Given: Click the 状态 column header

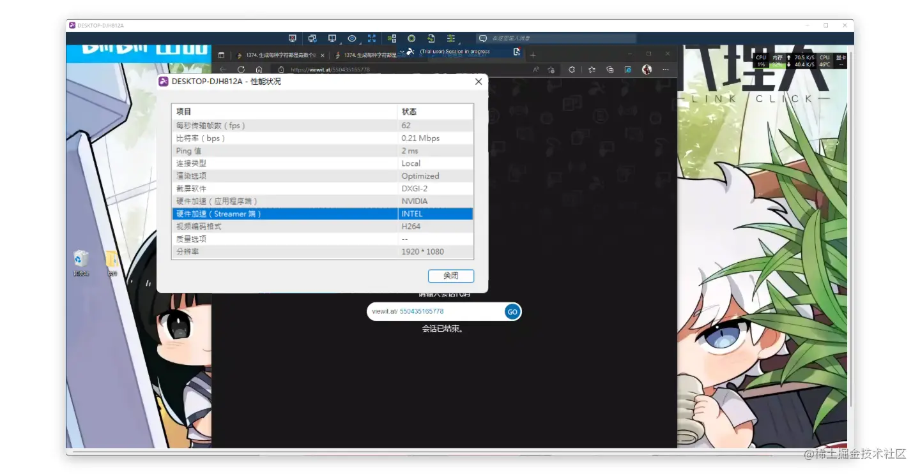Looking at the screenshot, I should [x=435, y=112].
